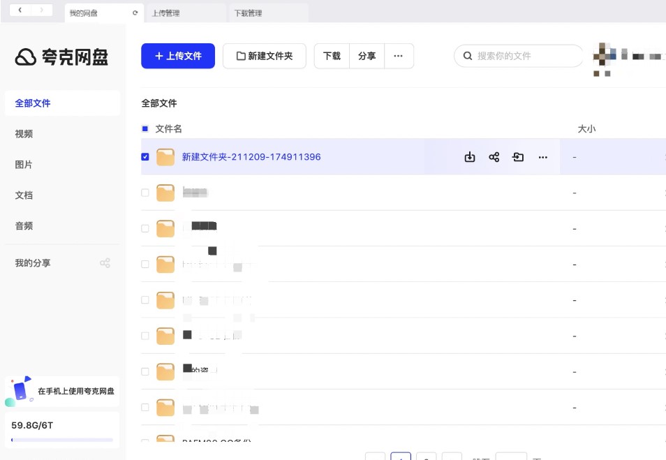Click the share icon on the selected folder row
This screenshot has height=460, width=666.
(494, 157)
